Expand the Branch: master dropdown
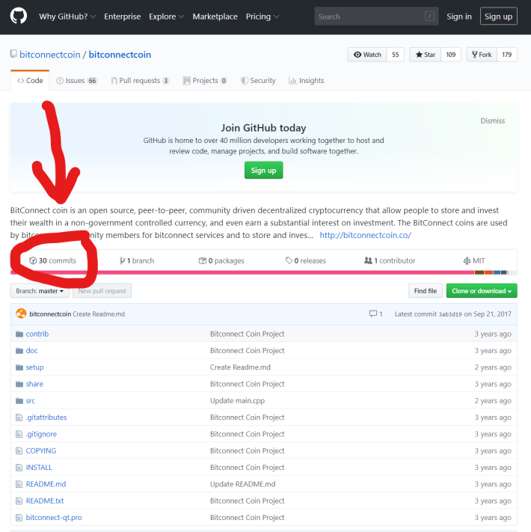Screen dimensions: 531x532 (40, 291)
